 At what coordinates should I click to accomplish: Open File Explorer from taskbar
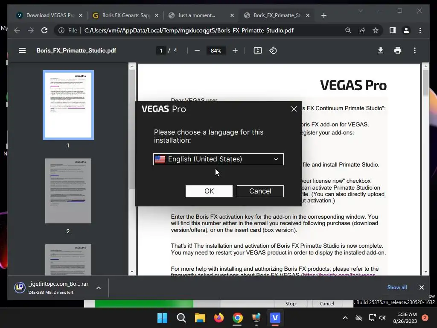point(200,318)
